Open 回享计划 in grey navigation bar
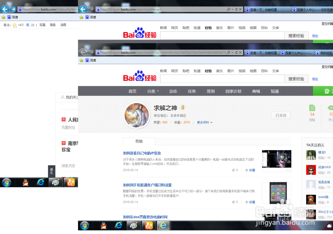The height and width of the screenshot is (234, 333). coord(233,91)
